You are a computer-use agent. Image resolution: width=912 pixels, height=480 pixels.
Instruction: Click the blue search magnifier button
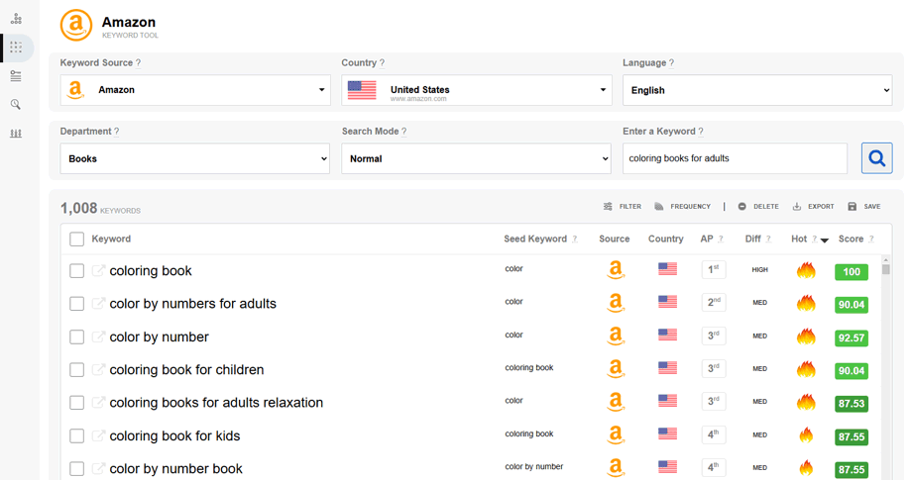[876, 158]
